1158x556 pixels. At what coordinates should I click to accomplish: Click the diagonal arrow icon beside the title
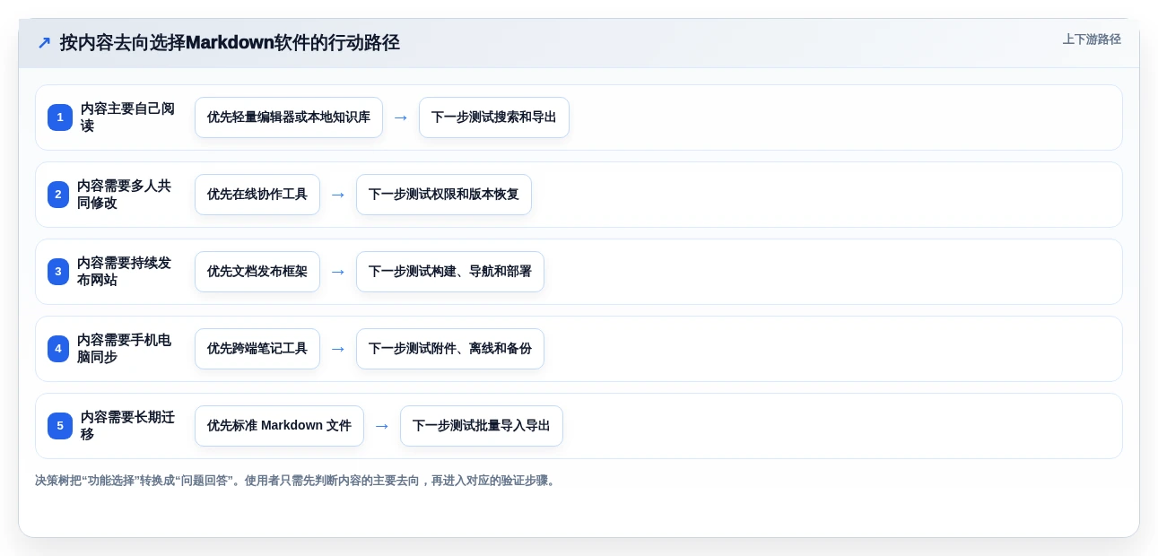click(x=44, y=43)
